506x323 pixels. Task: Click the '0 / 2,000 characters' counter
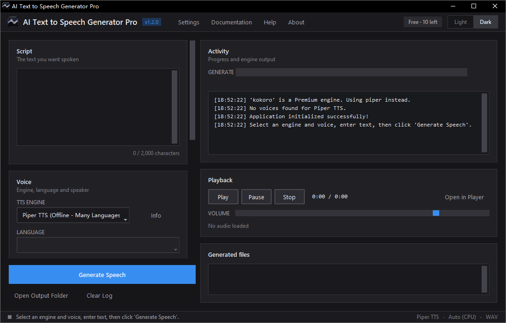(x=156, y=153)
